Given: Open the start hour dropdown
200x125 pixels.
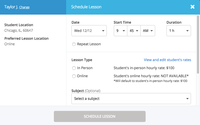Looking at the screenshot, I should (x=120, y=31).
